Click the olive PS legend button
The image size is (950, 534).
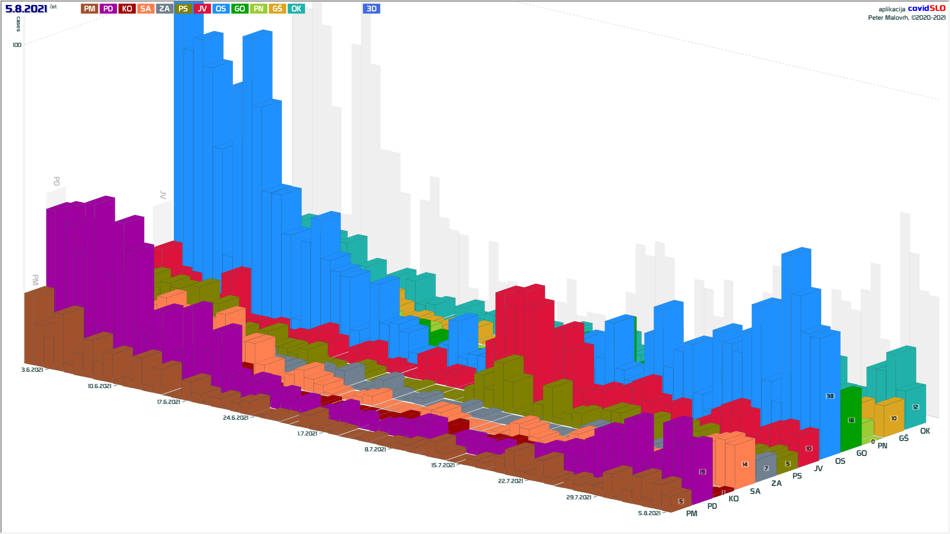coord(183,9)
